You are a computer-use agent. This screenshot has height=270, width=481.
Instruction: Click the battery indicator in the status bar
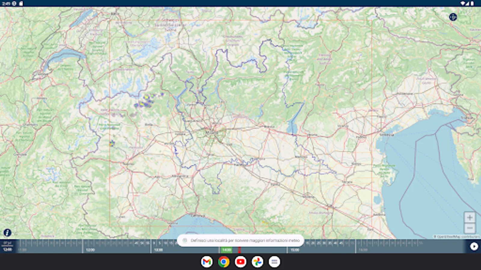(x=472, y=3)
